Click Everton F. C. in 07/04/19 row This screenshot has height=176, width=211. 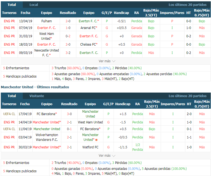tap(47, 28)
